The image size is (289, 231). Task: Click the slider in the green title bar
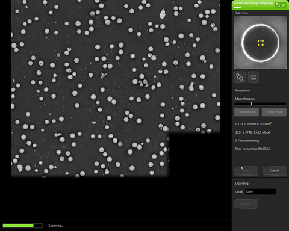[237, 8]
